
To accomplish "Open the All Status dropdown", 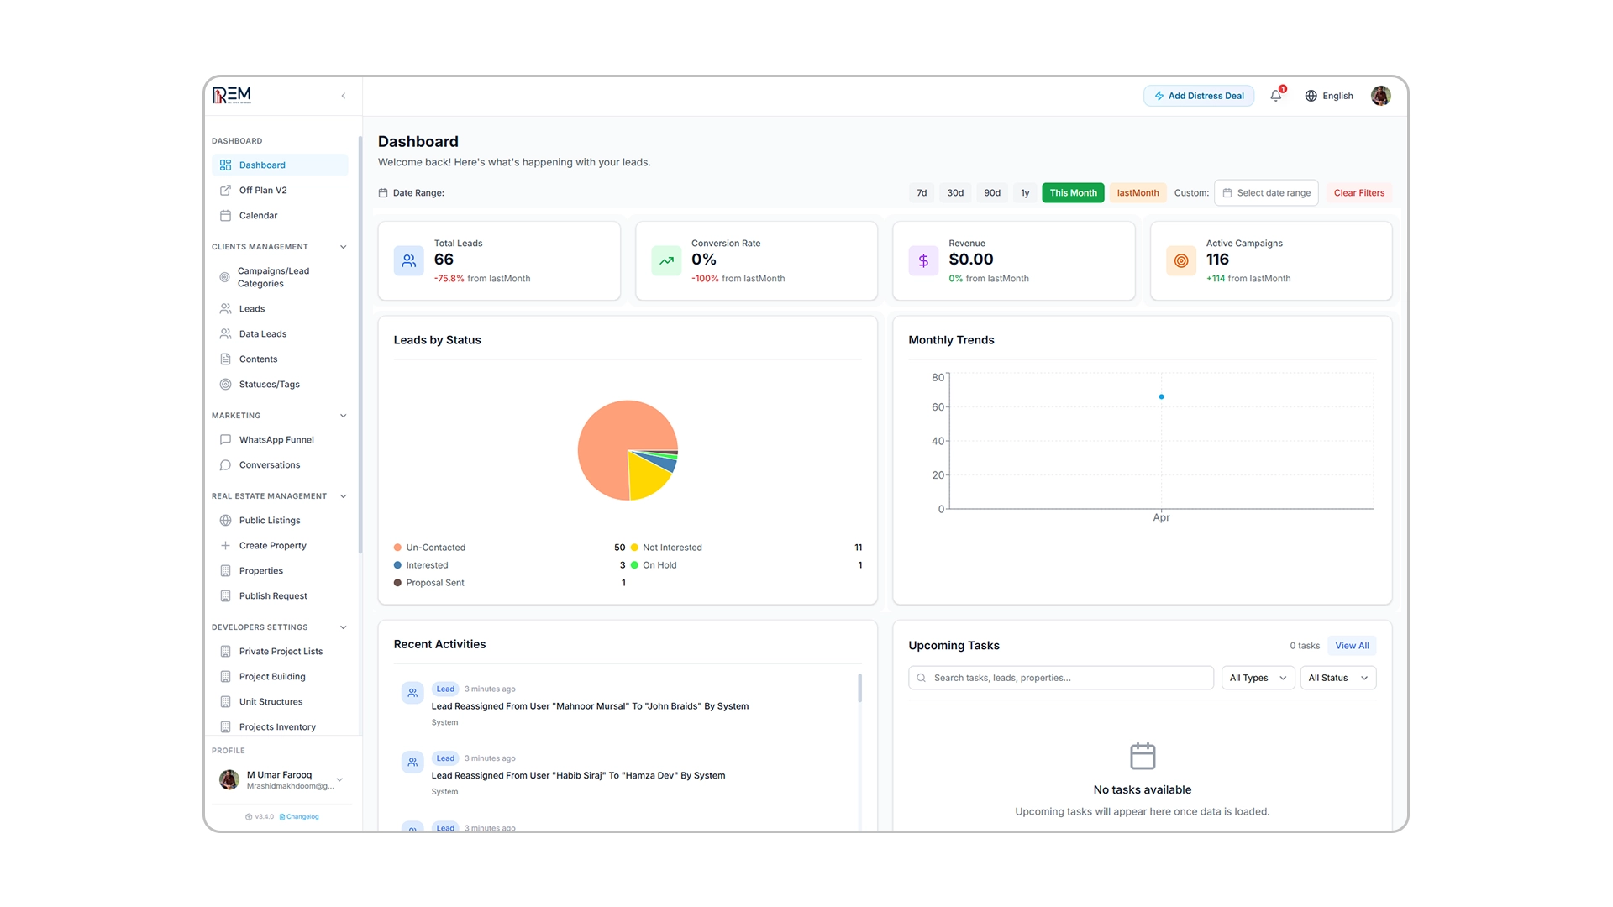I will tap(1337, 678).
